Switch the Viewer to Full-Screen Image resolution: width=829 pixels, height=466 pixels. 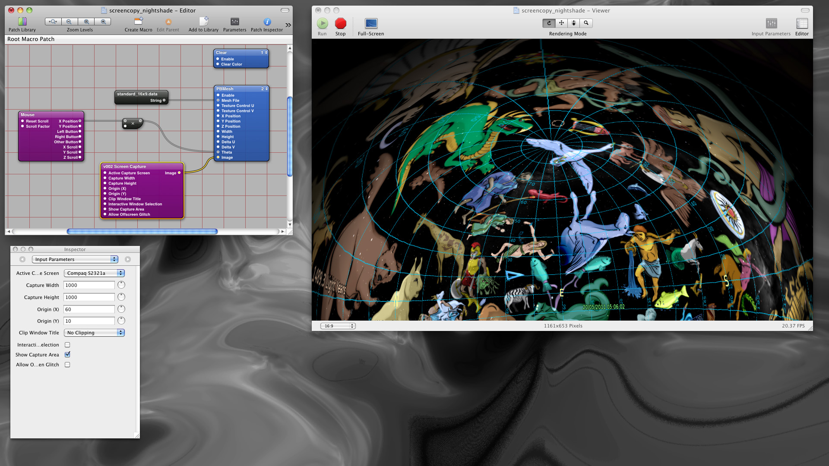[371, 23]
